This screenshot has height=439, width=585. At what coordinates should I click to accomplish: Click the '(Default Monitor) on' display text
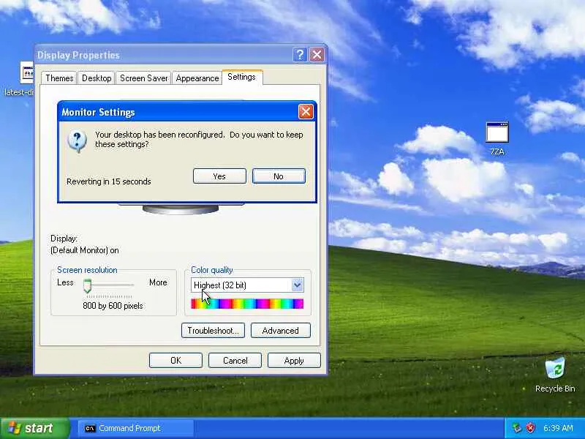click(x=85, y=250)
